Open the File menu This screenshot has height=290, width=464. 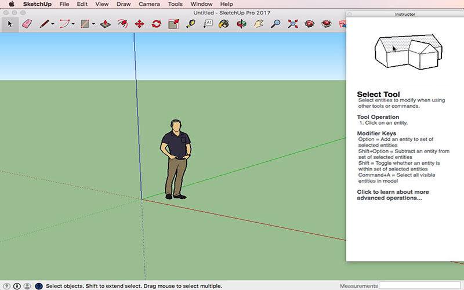click(x=64, y=4)
